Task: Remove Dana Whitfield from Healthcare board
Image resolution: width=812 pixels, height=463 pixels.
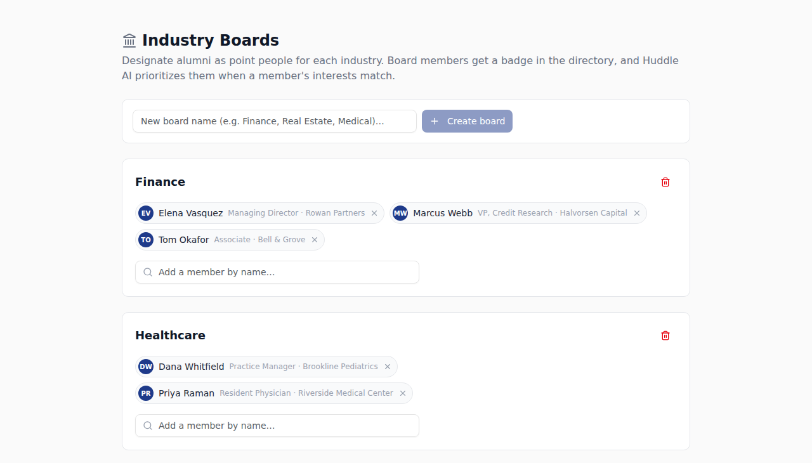Action: pos(388,367)
